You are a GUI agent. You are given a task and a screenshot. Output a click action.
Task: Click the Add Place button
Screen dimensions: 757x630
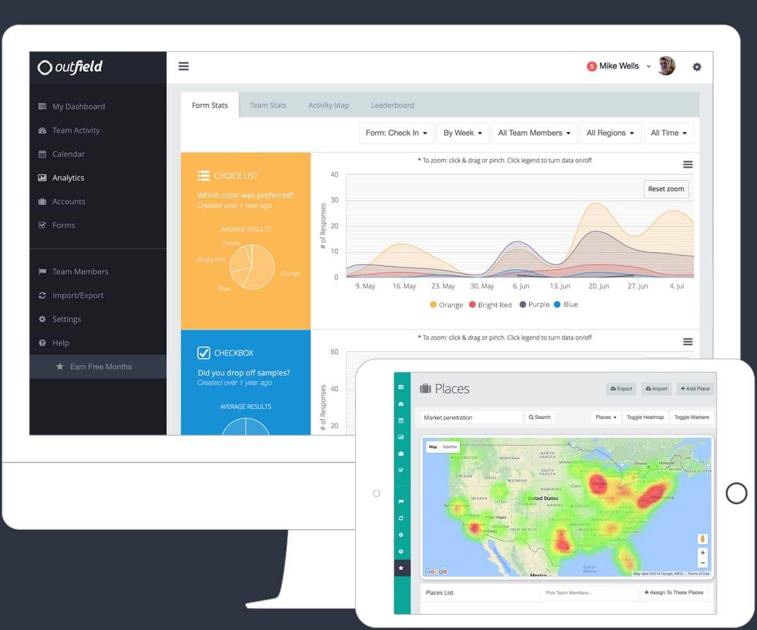click(695, 389)
